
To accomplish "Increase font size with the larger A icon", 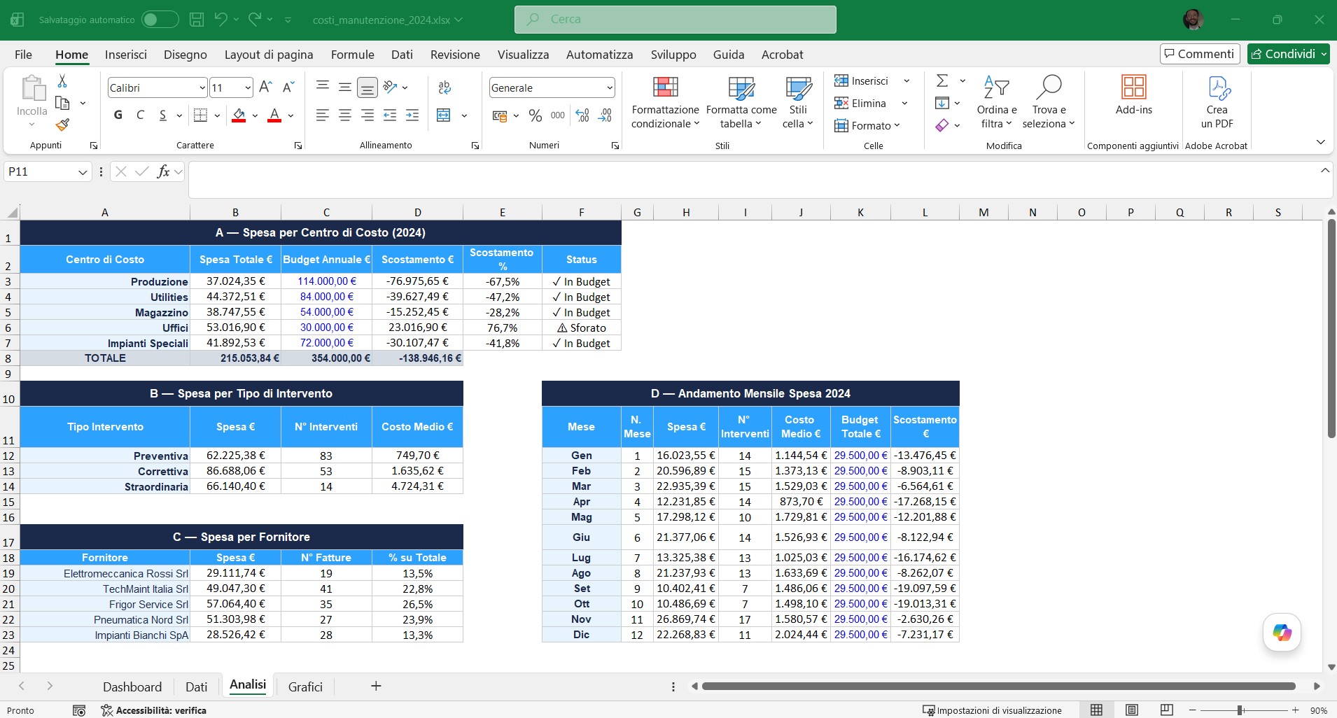I will point(265,87).
